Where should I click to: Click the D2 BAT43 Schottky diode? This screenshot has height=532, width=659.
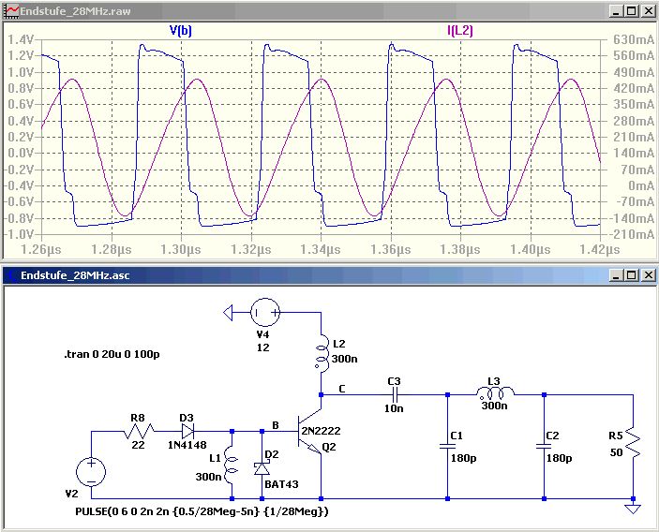(262, 468)
